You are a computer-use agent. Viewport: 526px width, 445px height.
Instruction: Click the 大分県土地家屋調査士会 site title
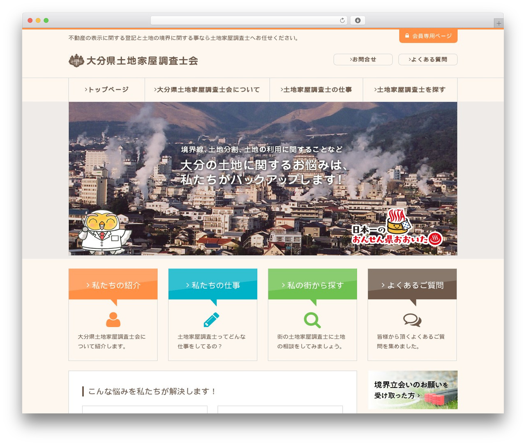click(142, 61)
